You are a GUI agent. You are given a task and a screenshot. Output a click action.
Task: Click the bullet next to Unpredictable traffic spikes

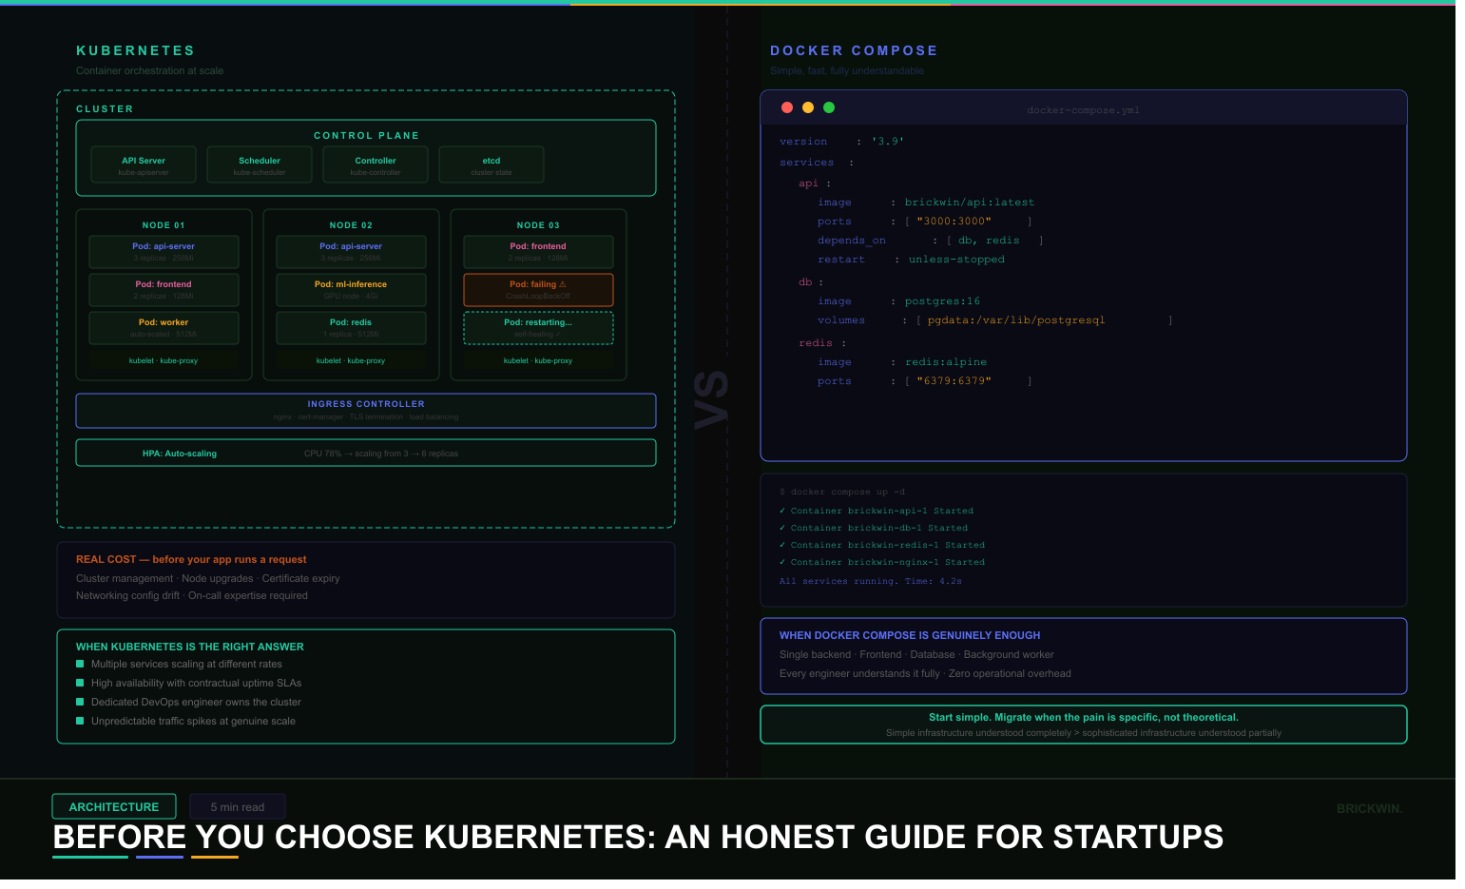point(80,722)
